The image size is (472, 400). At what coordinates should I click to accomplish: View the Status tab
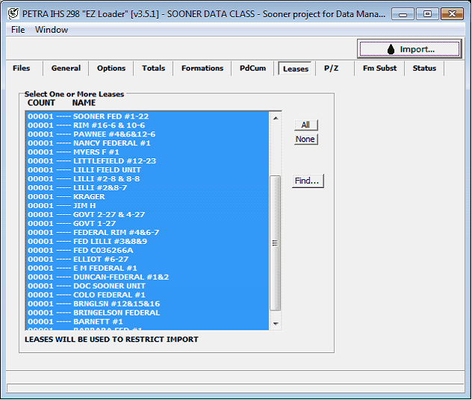tap(424, 68)
